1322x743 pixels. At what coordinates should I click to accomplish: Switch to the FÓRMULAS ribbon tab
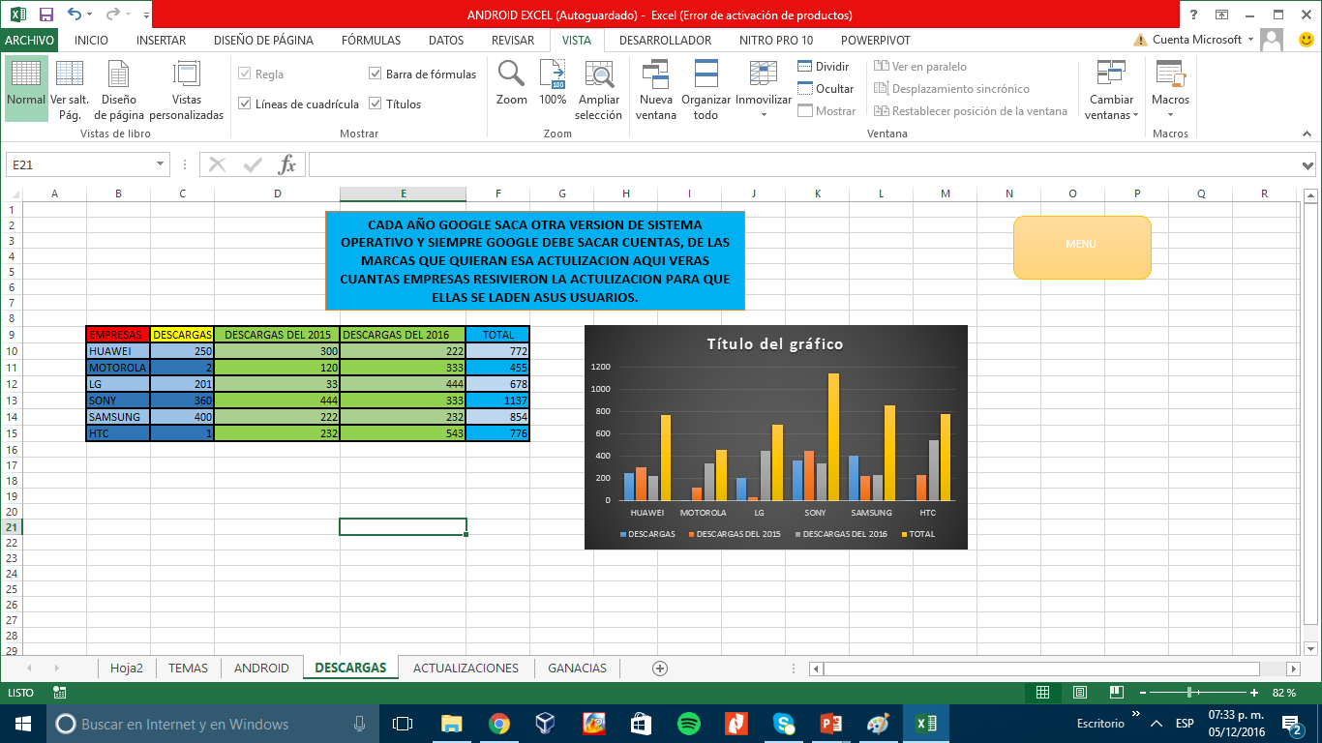click(371, 41)
